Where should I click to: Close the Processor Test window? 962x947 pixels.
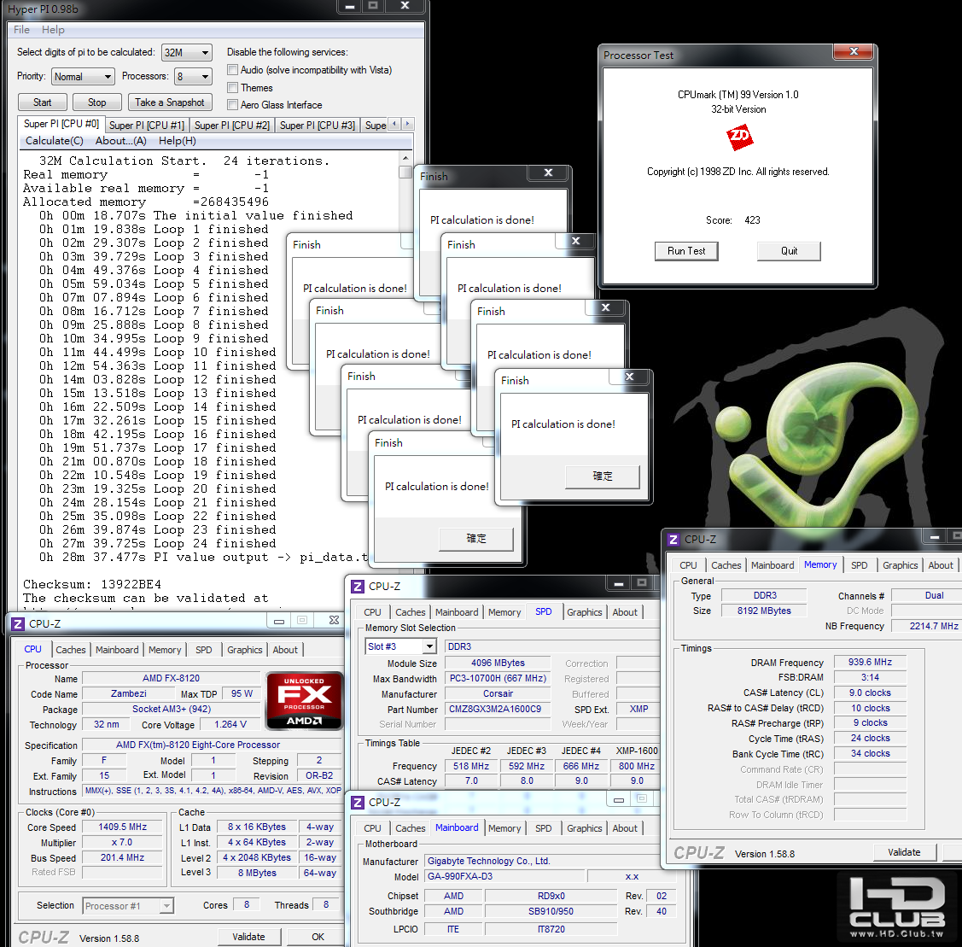pos(853,51)
